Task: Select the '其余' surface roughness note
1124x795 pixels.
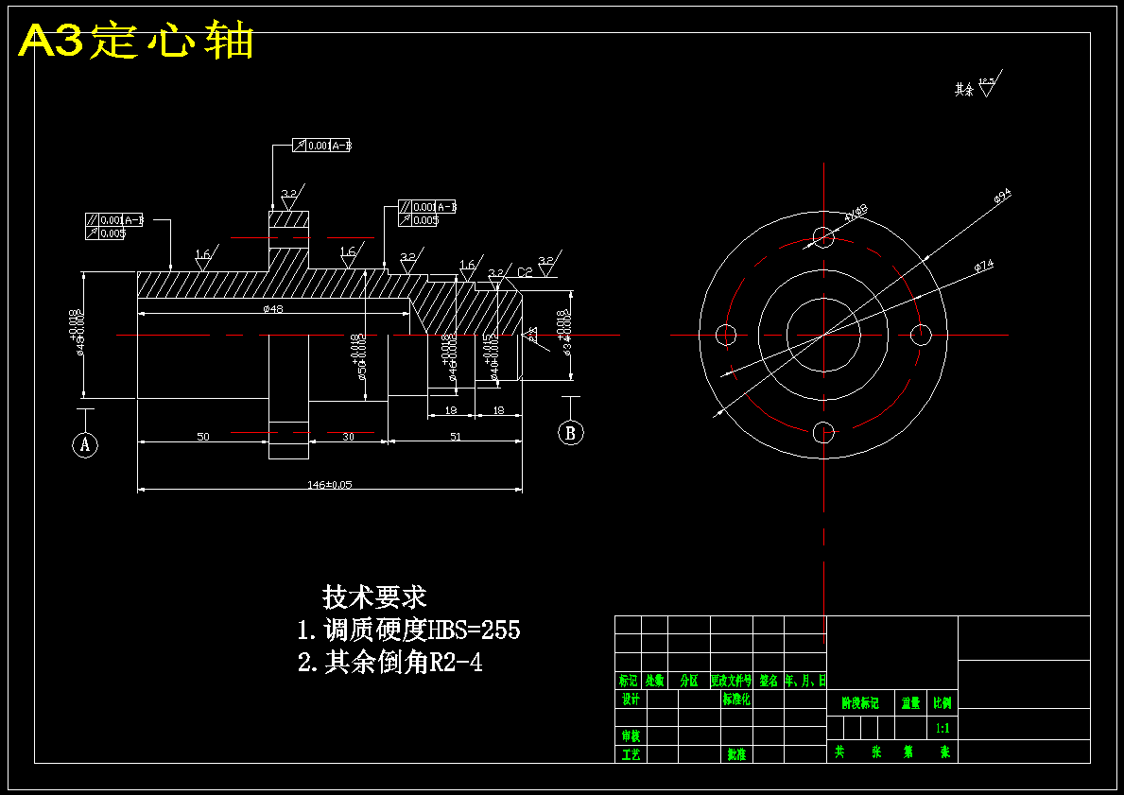Action: pos(977,84)
